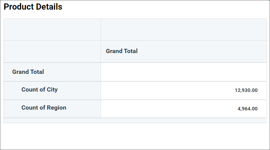Click the number text 12,930.00 in Count of City row
This screenshot has height=150, width=270.
tap(246, 90)
